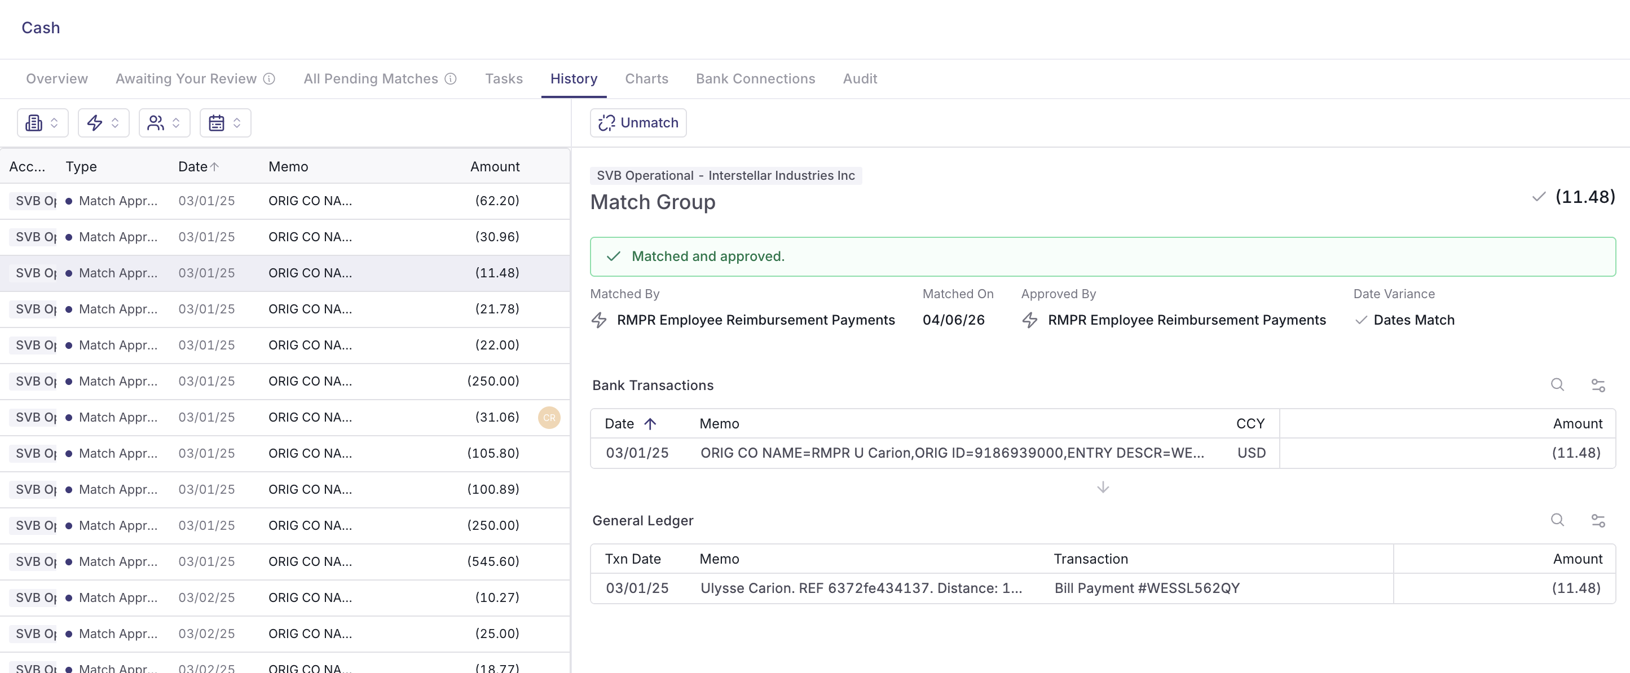Click the Matched and approved banner

pos(1102,256)
